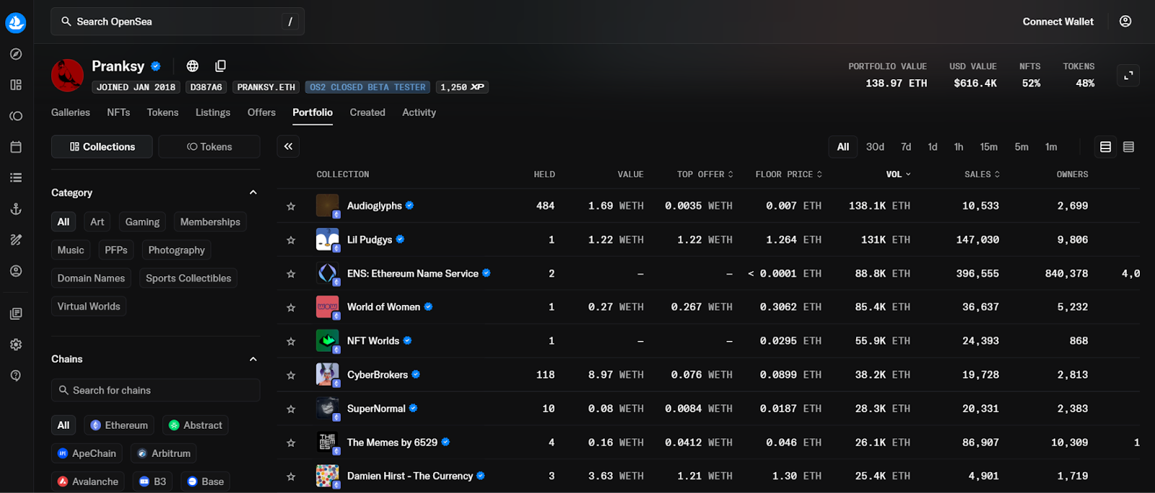Click the OpenSea logo home icon

pos(16,23)
